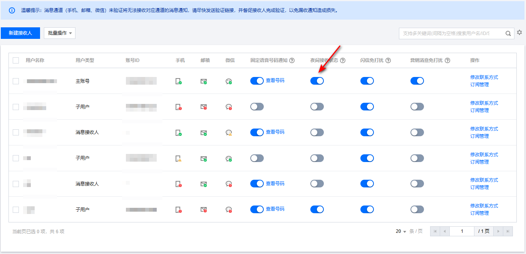The image size is (526, 254).
Task: Toggle 固定语音号码通知 switch for 主账号 row
Action: 257,81
